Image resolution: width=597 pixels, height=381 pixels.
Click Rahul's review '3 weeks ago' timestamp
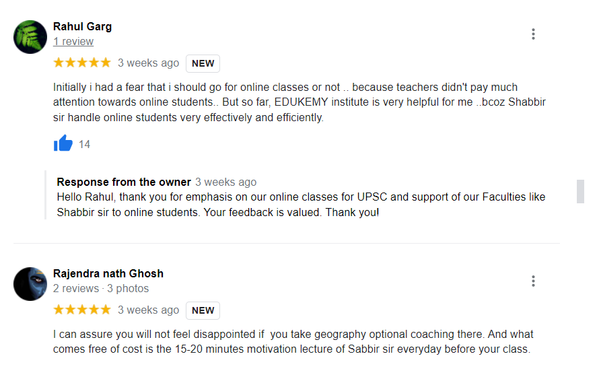click(148, 63)
